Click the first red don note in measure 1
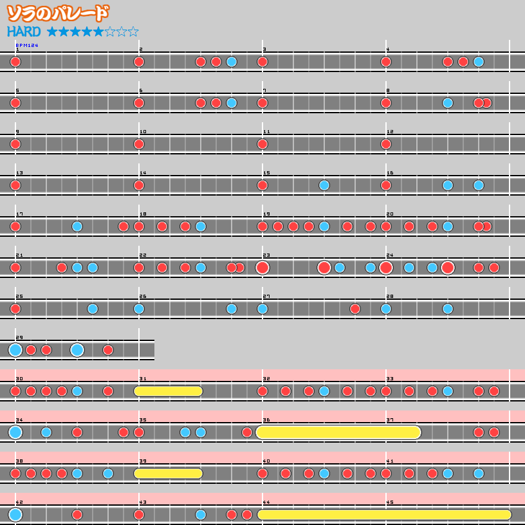 pyautogui.click(x=15, y=62)
